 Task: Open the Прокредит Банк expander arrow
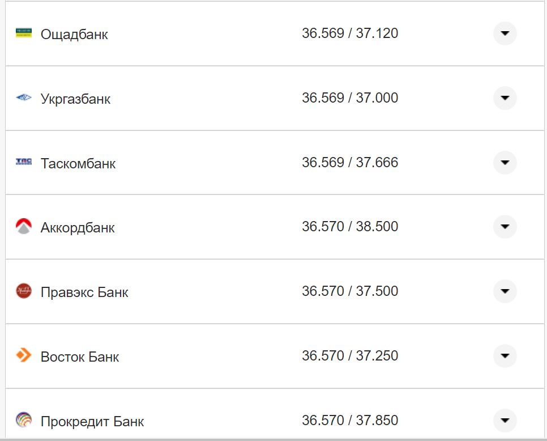click(x=505, y=421)
